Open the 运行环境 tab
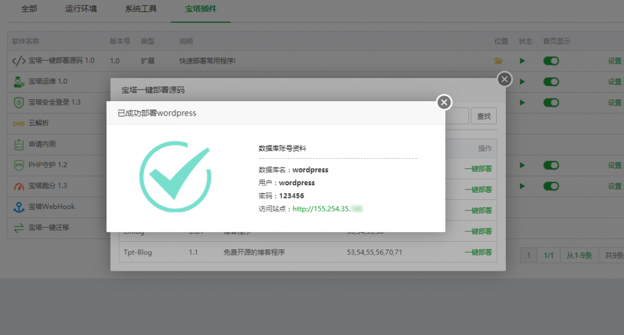The height and width of the screenshot is (335, 624). (x=81, y=8)
